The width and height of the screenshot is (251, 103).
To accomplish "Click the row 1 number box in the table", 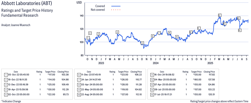I will click(6, 75).
